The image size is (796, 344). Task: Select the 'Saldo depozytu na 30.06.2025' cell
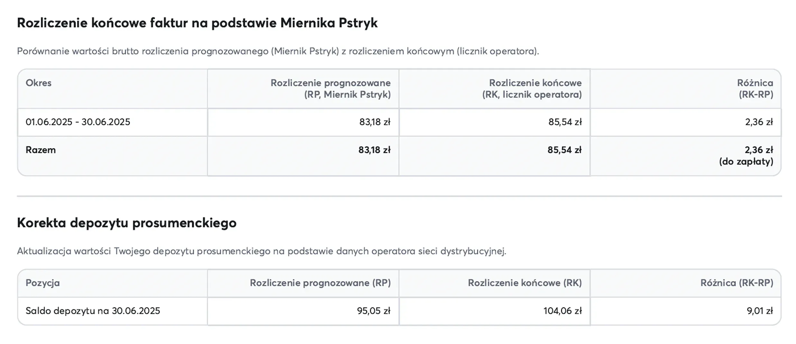(x=93, y=311)
